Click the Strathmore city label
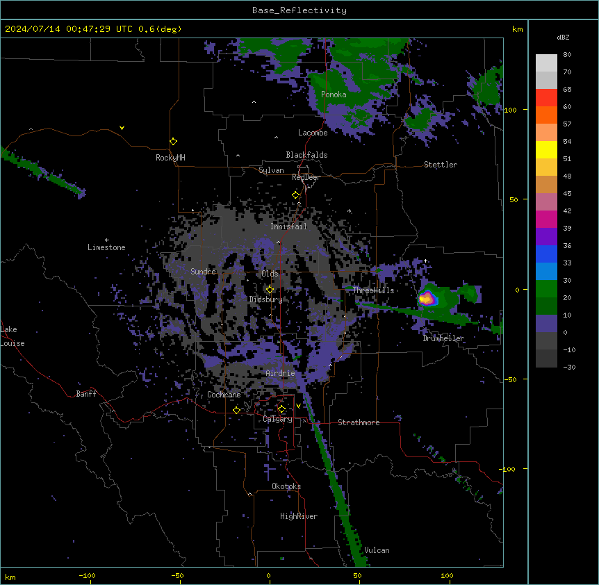The image size is (599, 585). click(x=359, y=422)
